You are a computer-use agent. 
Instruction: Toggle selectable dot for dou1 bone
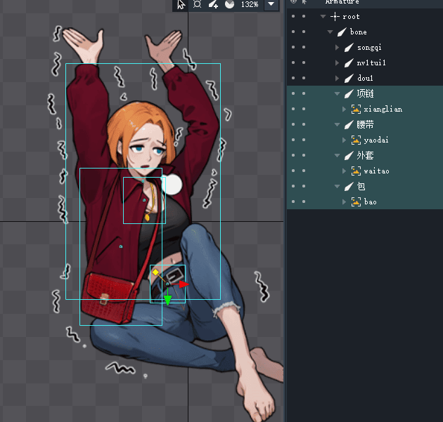(304, 78)
